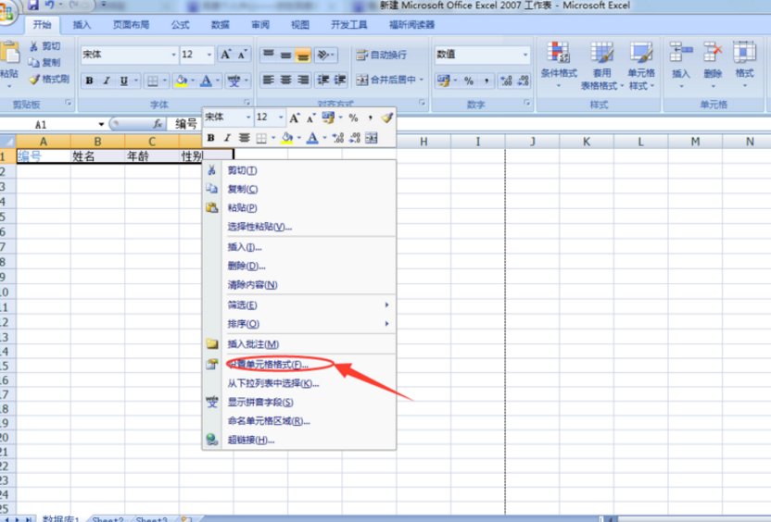
Task: Select column header K
Action: 587,142
